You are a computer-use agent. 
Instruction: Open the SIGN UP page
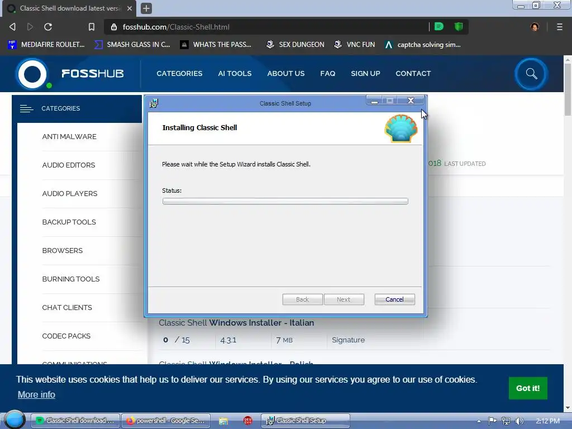coord(365,73)
